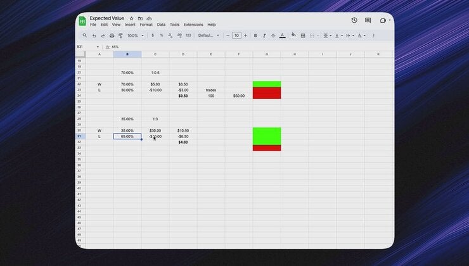
Task: Toggle italic formatting
Action: pyautogui.click(x=264, y=35)
